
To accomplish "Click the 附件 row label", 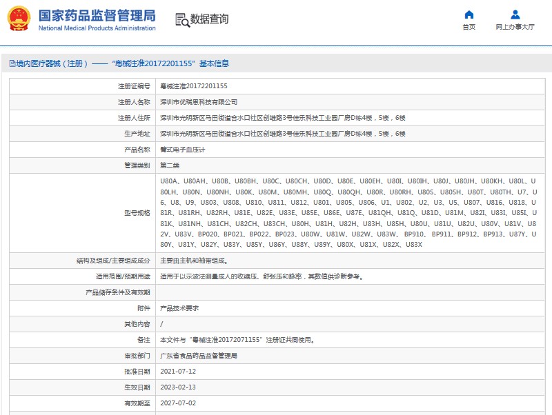I will pos(144,308).
